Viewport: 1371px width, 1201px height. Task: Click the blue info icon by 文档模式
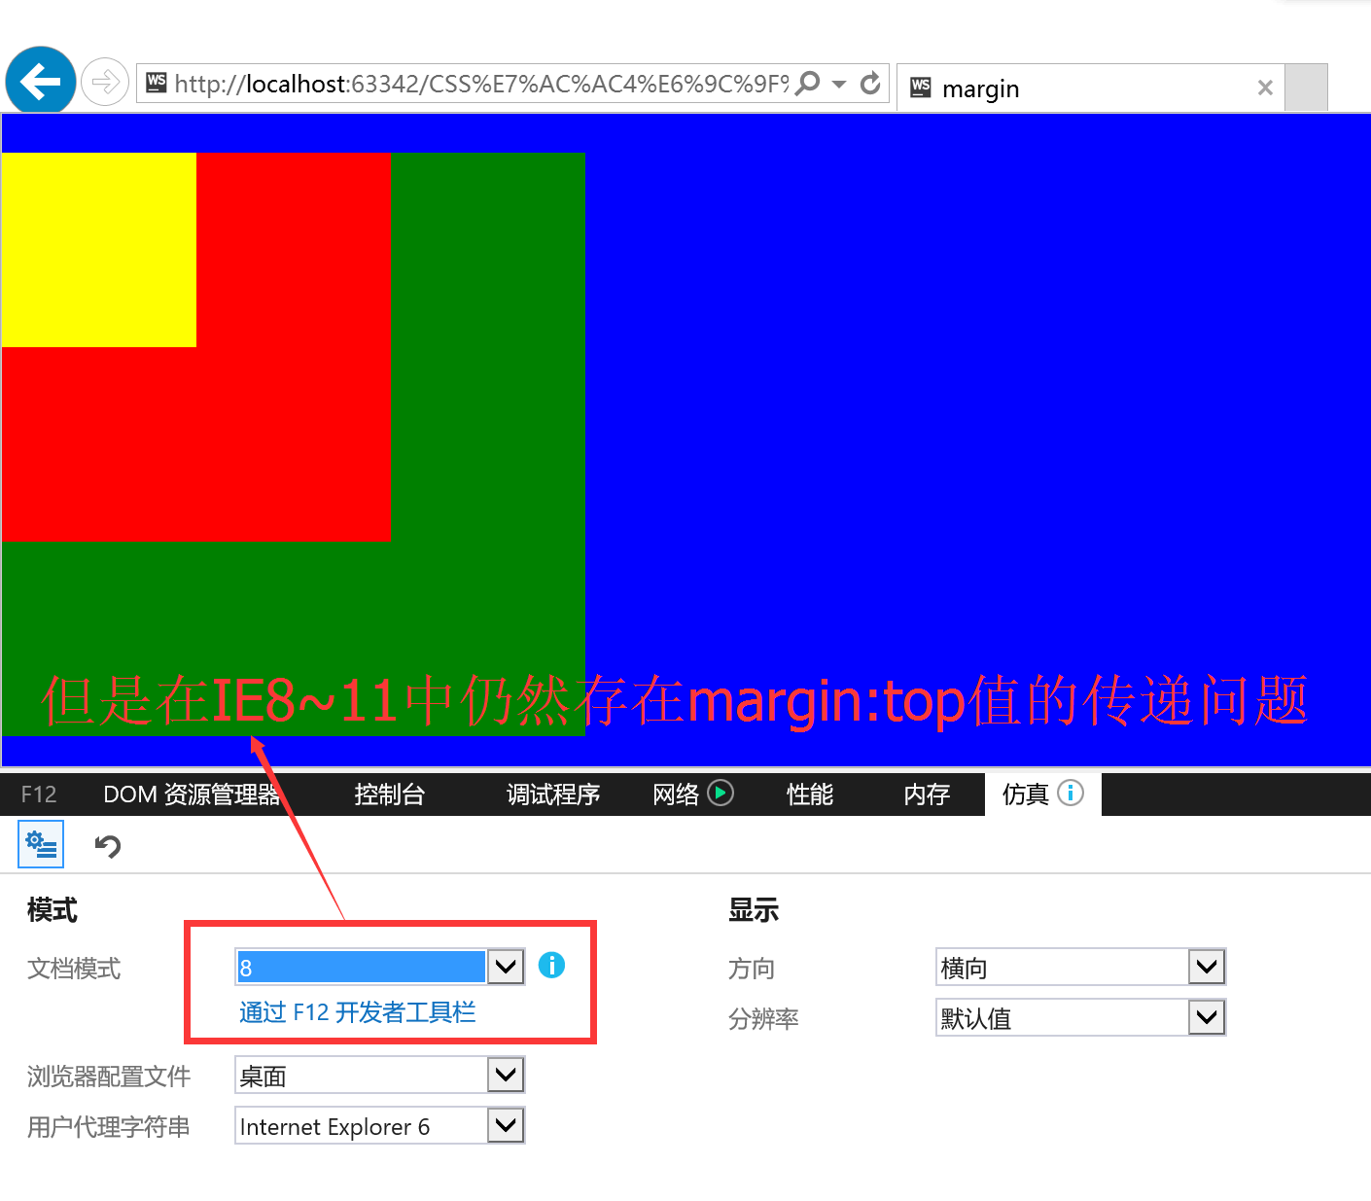pos(551,965)
